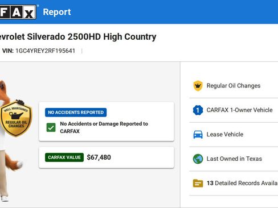
Task: Open the 13 Detailed Records item
Action: coord(234,183)
